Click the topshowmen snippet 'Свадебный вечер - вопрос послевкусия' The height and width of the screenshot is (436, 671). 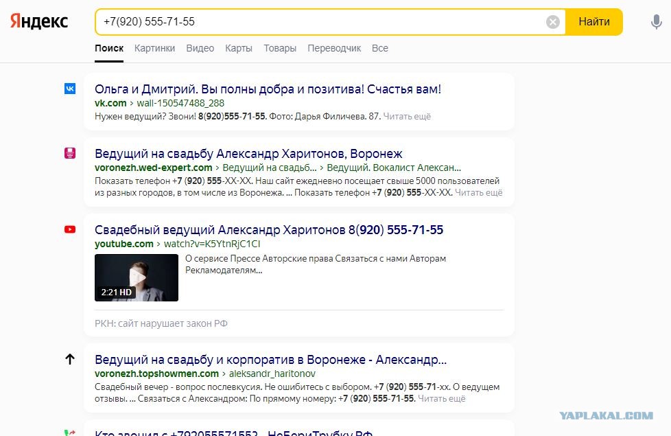tap(178, 387)
